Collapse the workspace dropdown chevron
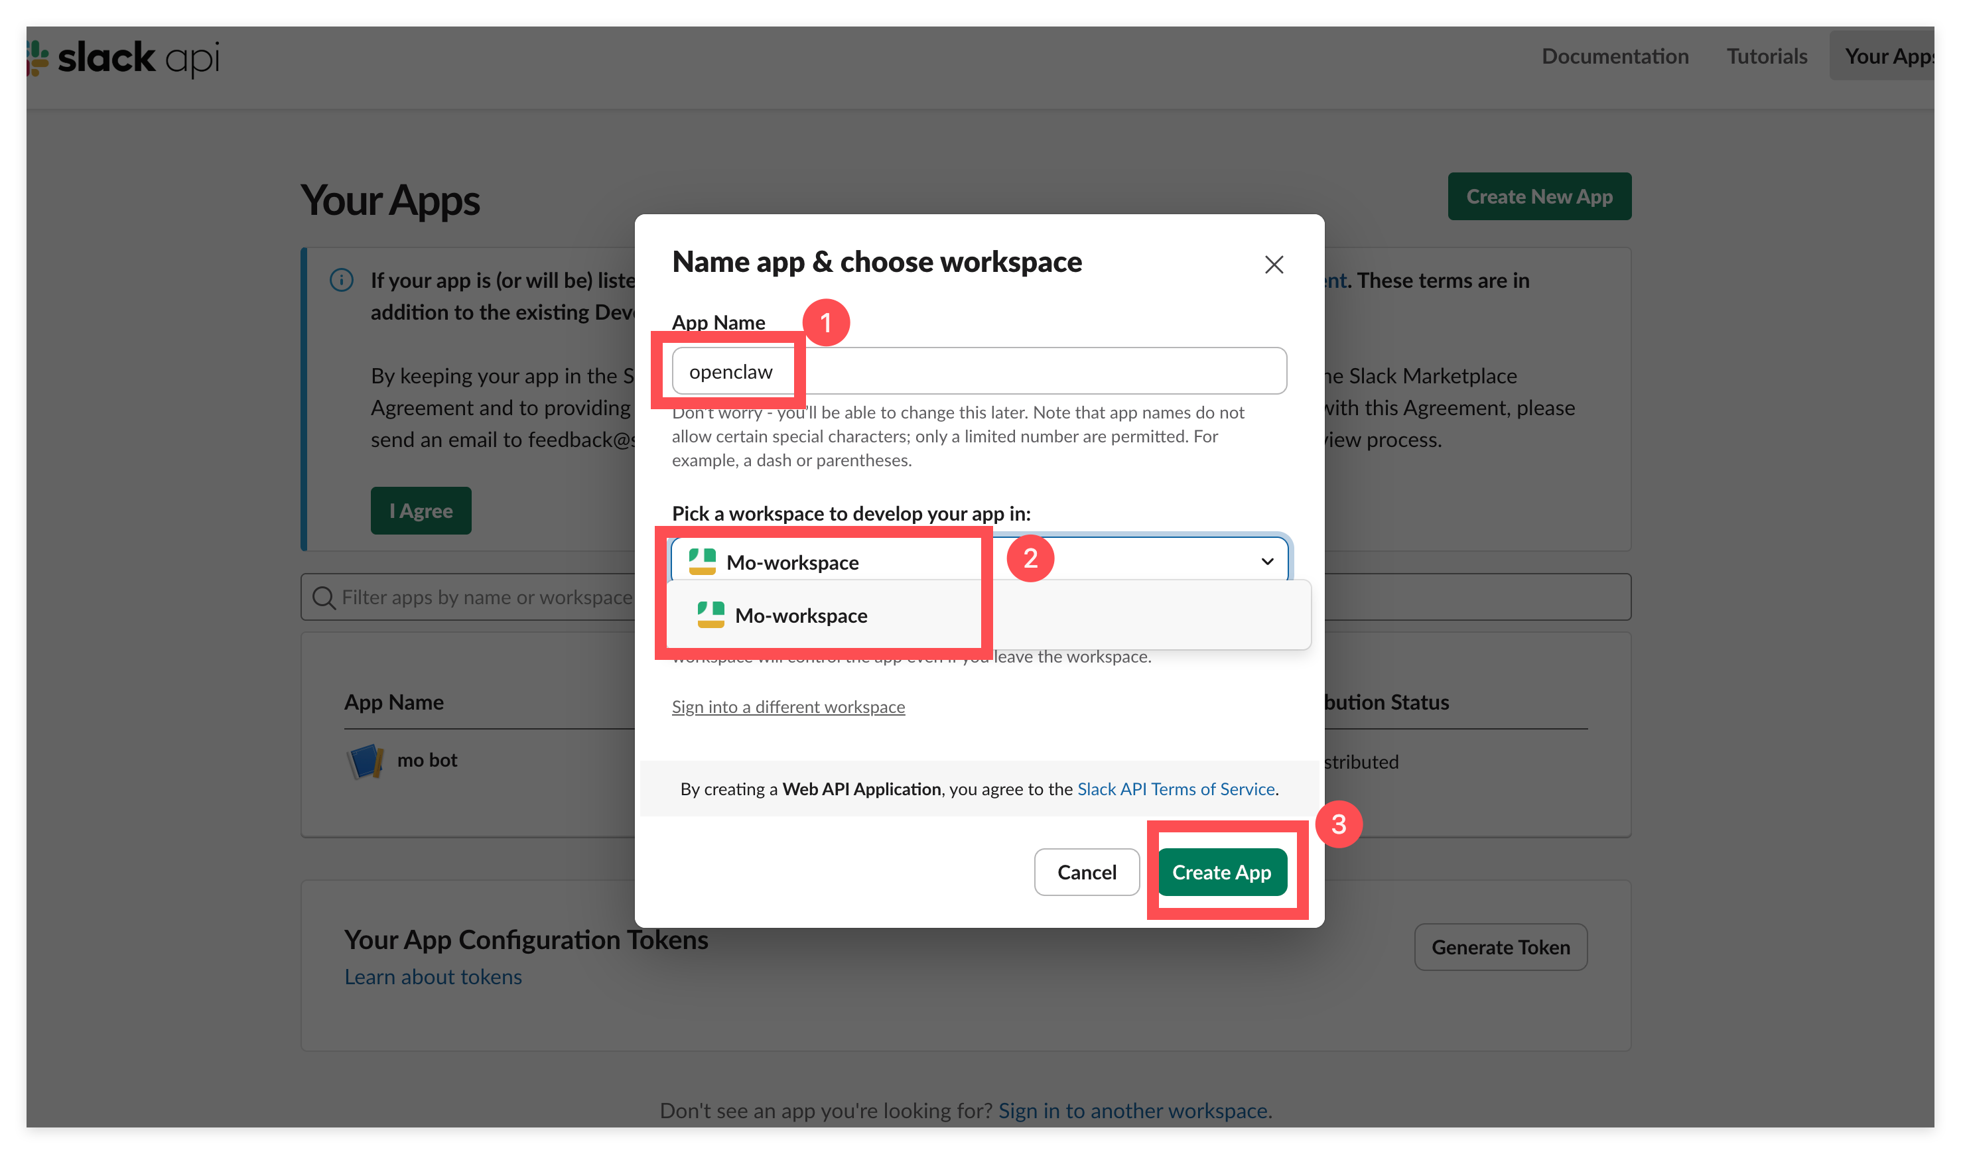This screenshot has height=1154, width=1961. pyautogui.click(x=1267, y=562)
